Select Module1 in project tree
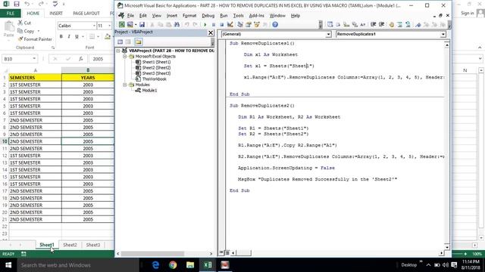The image size is (485, 272). tap(149, 91)
